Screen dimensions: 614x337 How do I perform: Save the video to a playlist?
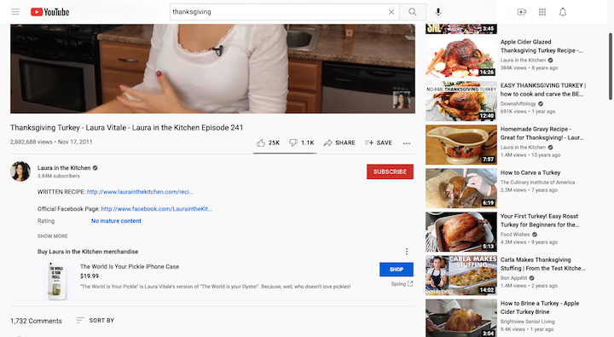379,142
